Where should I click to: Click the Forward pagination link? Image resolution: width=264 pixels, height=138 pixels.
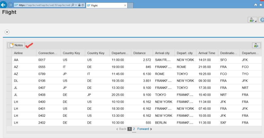click(x=144, y=129)
